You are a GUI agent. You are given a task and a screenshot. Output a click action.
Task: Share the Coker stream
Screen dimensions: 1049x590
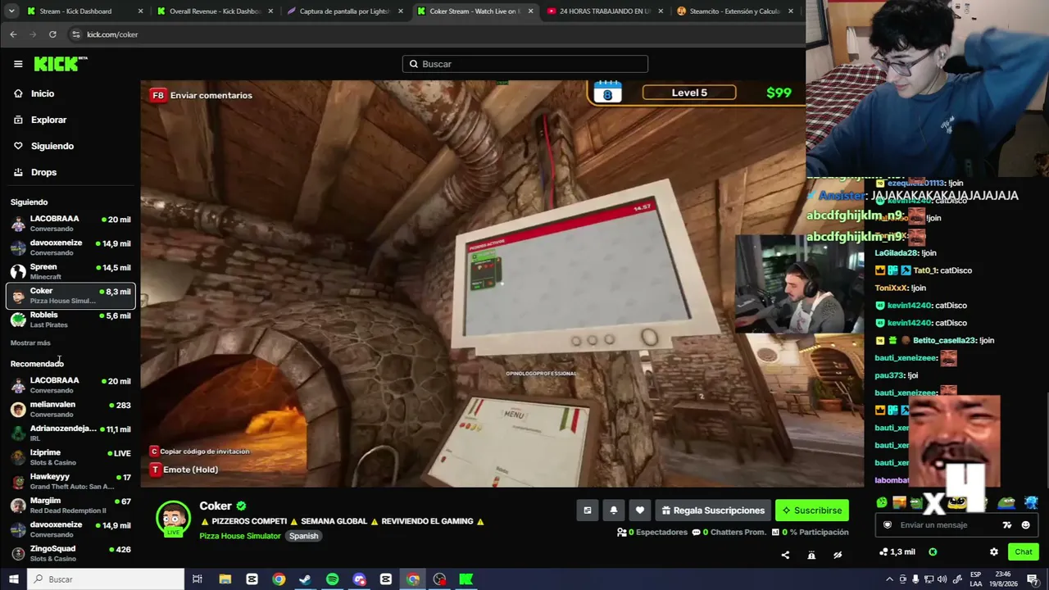[x=785, y=555]
